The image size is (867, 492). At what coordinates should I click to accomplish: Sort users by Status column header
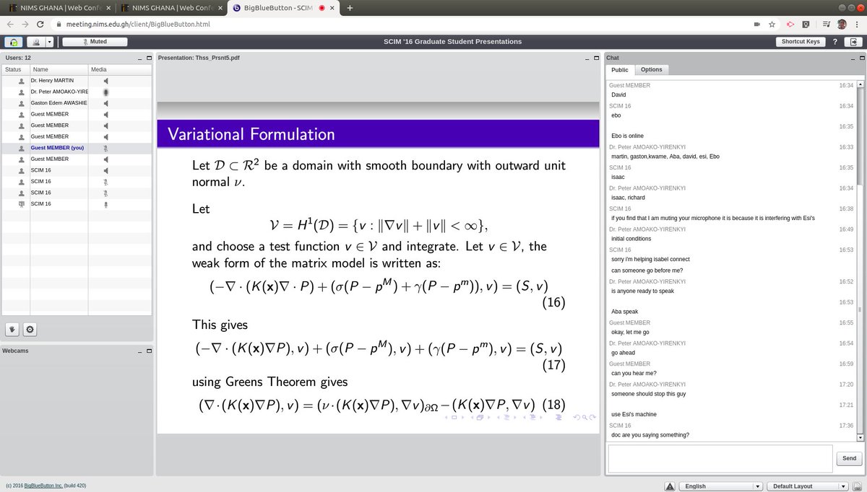15,69
